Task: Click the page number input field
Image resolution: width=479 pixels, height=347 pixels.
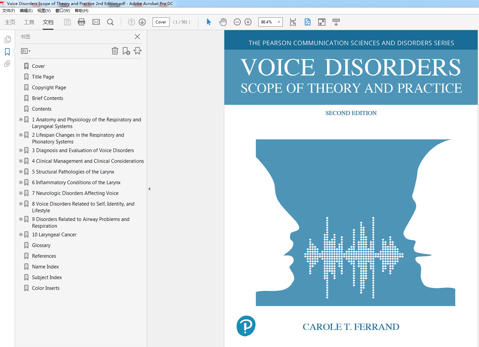Action: pyautogui.click(x=161, y=22)
